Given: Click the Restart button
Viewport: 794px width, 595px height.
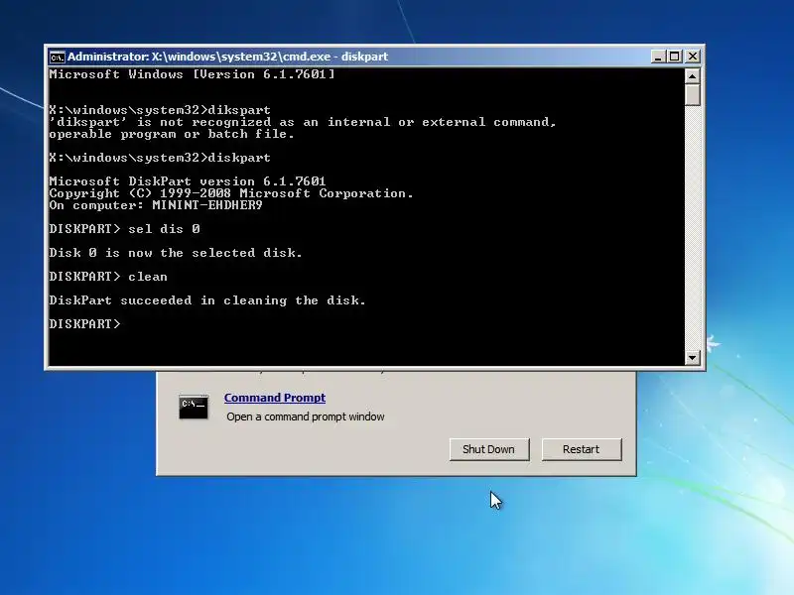Looking at the screenshot, I should (x=582, y=449).
